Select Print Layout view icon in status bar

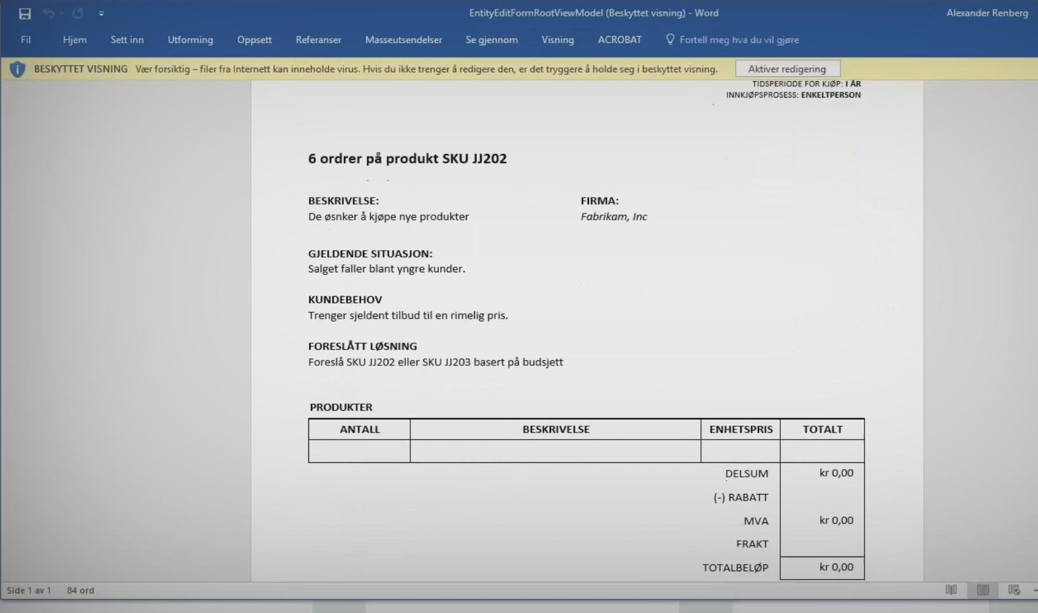(x=983, y=590)
